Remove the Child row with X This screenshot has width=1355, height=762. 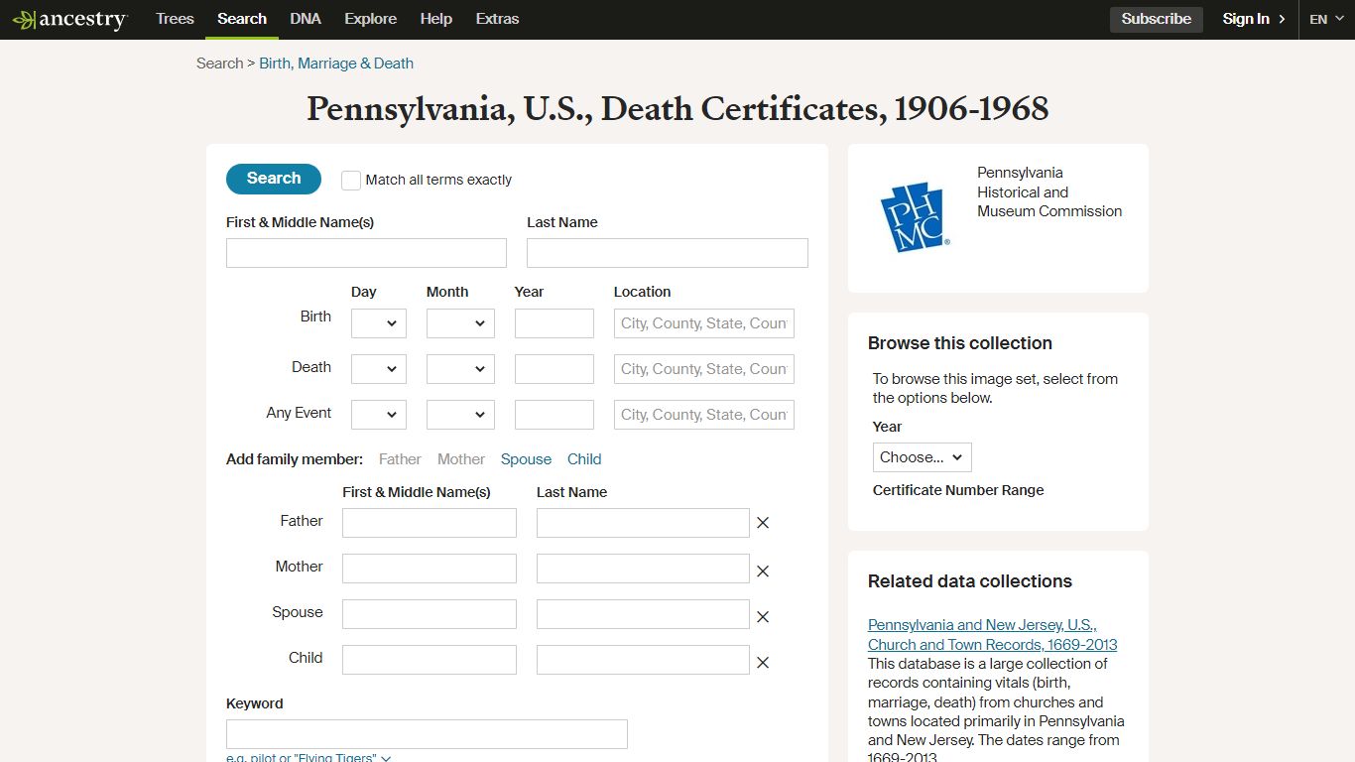(763, 663)
